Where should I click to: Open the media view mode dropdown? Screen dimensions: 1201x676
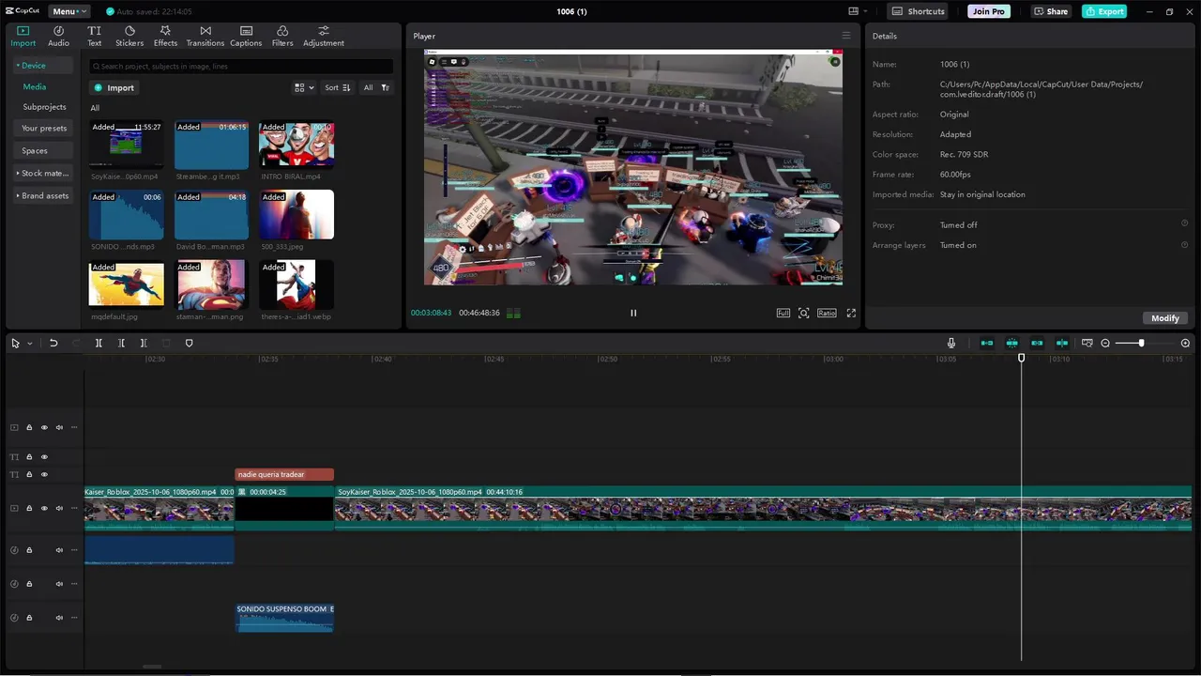(304, 87)
